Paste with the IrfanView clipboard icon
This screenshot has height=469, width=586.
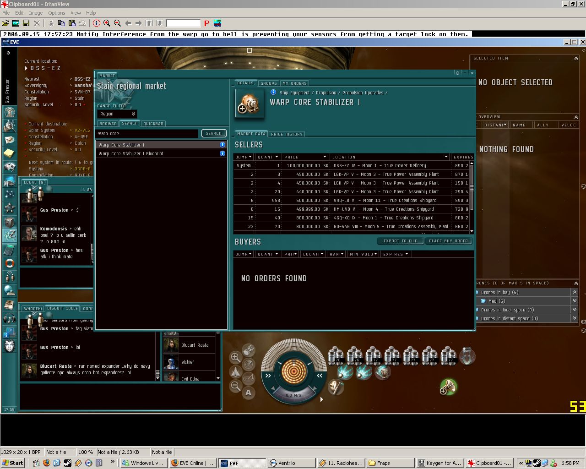tap(72, 23)
